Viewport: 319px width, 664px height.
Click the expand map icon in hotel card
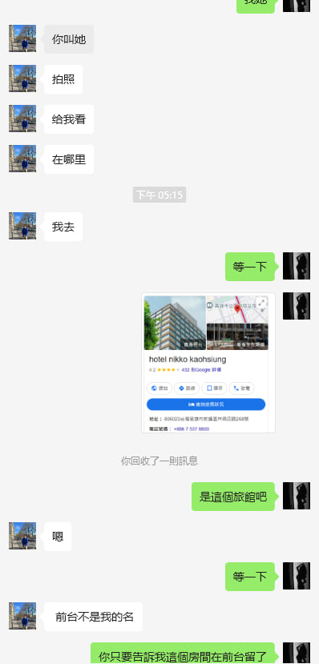262,302
